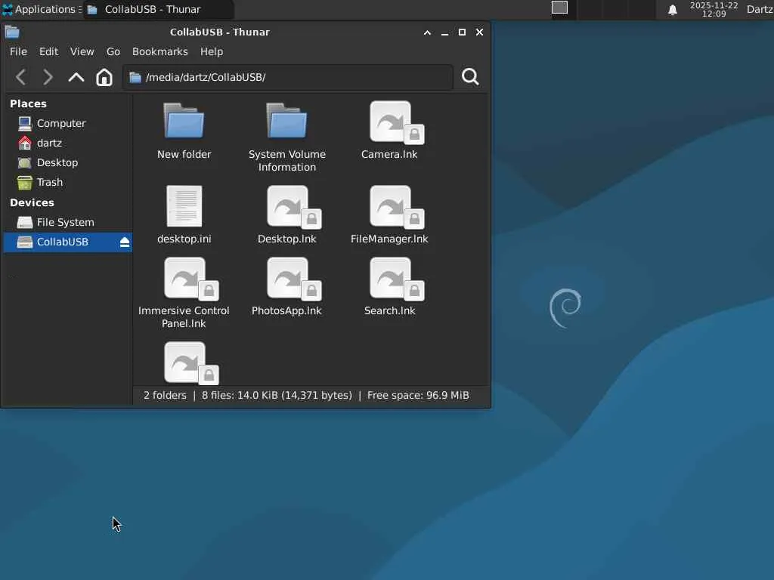The width and height of the screenshot is (774, 580).
Task: Go to parent folder with up arrow
Action: [x=76, y=77]
